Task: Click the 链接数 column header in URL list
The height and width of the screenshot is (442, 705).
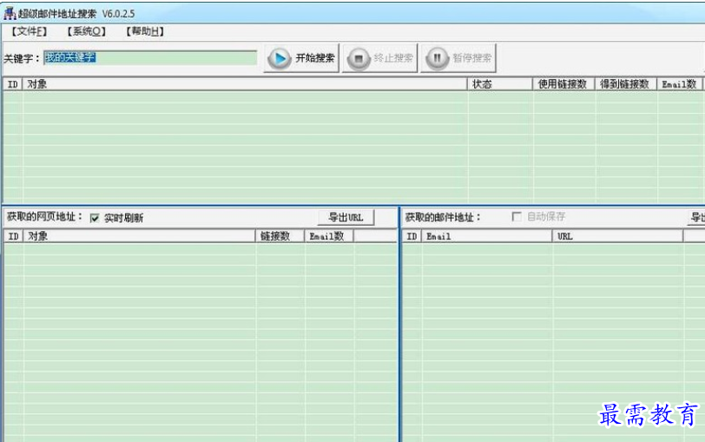Action: (280, 236)
